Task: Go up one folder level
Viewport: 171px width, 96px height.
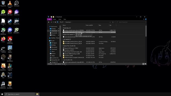Action: point(55,22)
